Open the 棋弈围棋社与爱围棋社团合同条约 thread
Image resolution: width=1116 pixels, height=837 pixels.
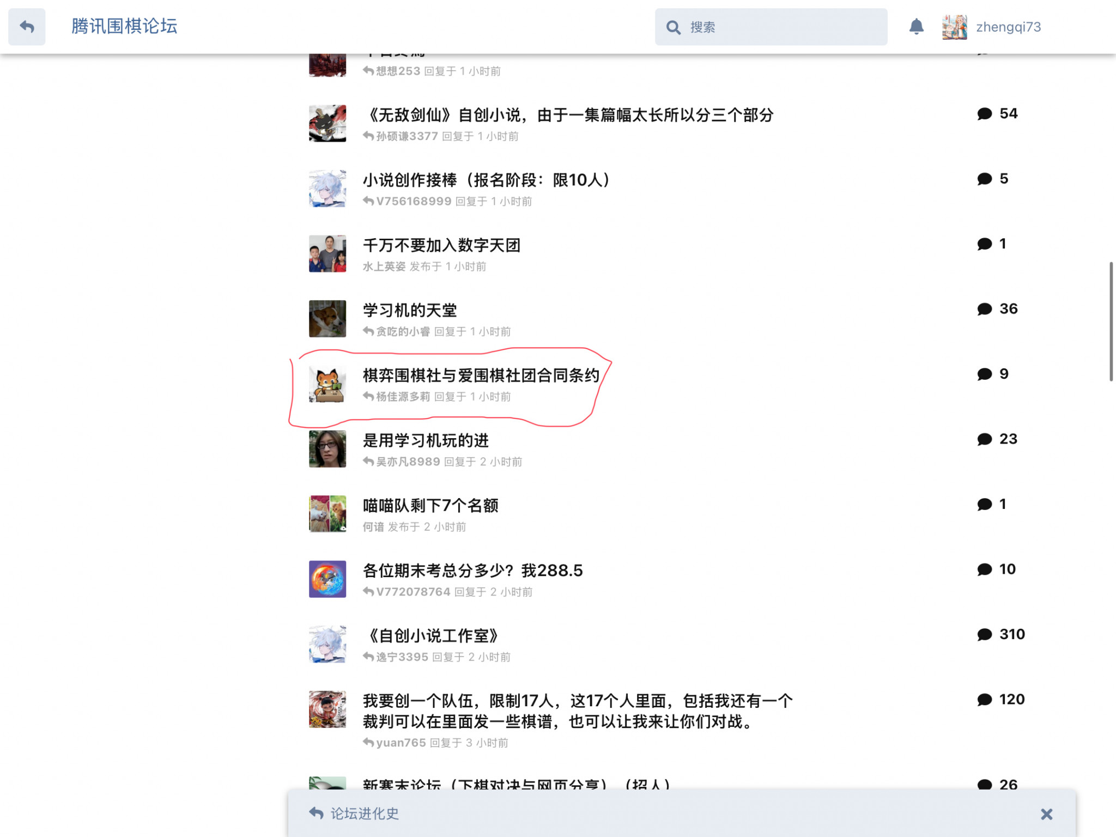[481, 375]
